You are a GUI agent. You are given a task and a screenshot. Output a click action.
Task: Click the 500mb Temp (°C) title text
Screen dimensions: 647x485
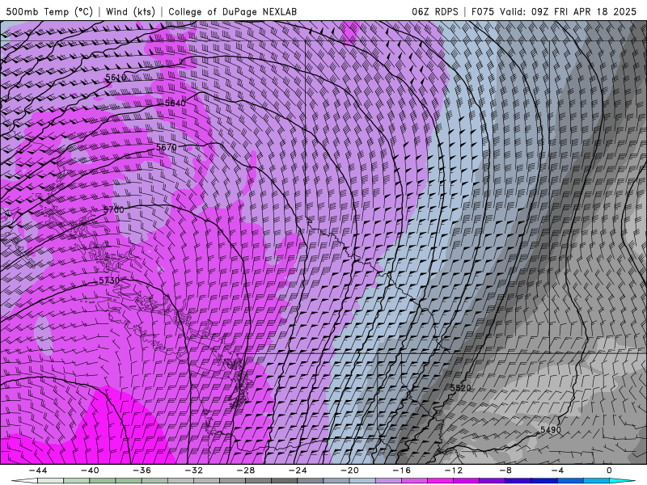point(49,11)
